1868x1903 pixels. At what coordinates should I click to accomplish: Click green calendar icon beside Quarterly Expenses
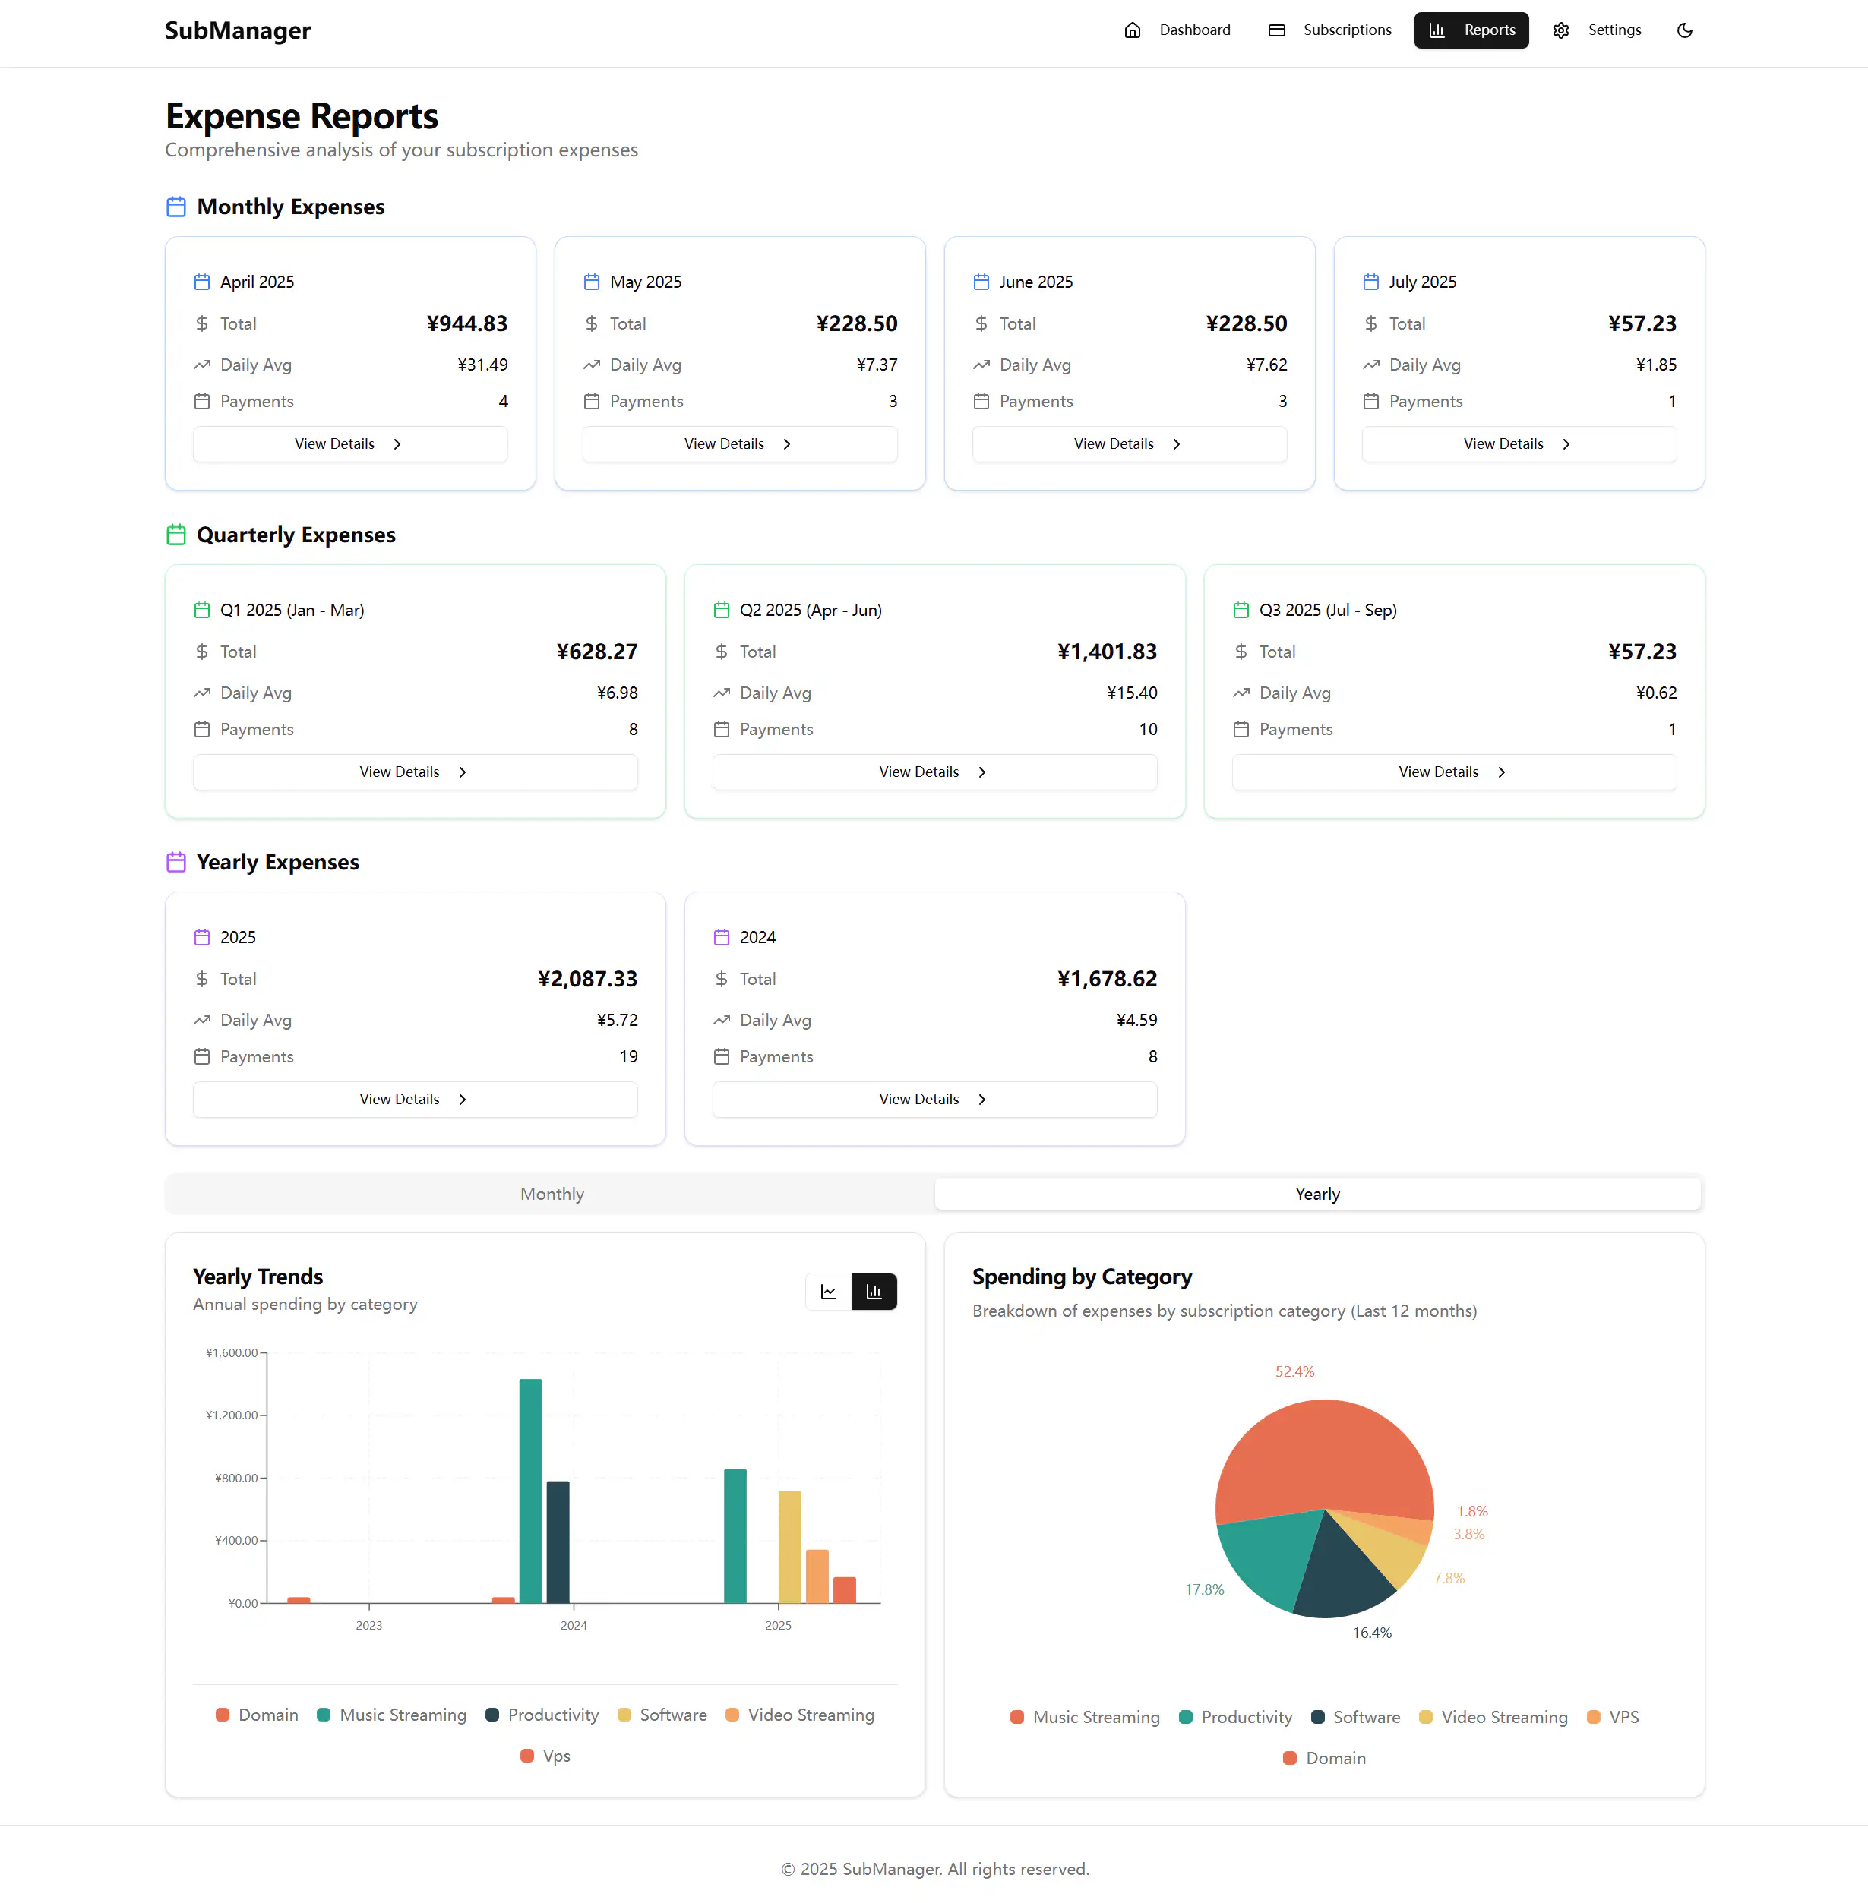pyautogui.click(x=175, y=535)
